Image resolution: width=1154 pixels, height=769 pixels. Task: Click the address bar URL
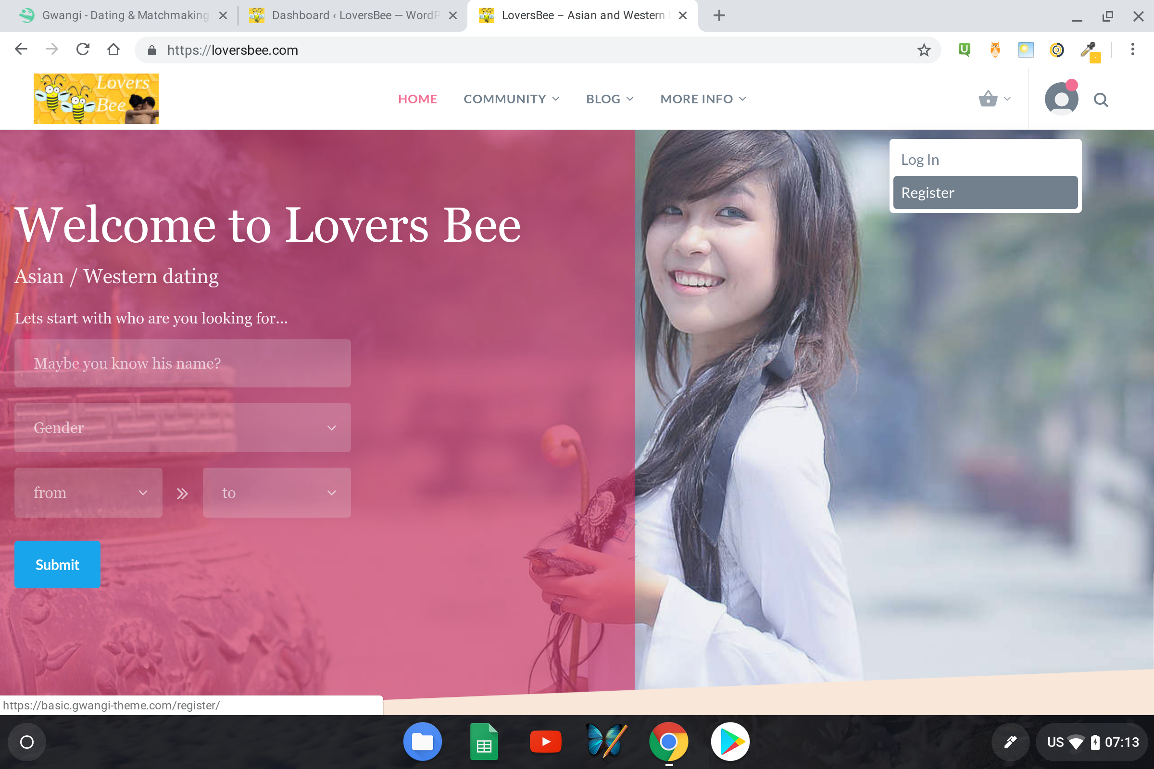(x=233, y=50)
